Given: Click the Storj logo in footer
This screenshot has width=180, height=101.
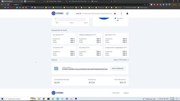Looking at the screenshot, I should [x=57, y=93].
